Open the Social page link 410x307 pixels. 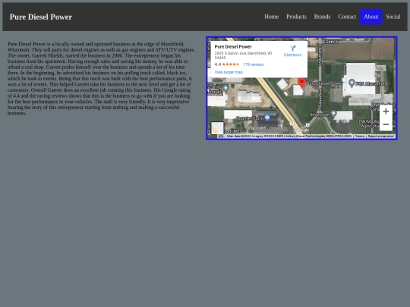(x=393, y=17)
